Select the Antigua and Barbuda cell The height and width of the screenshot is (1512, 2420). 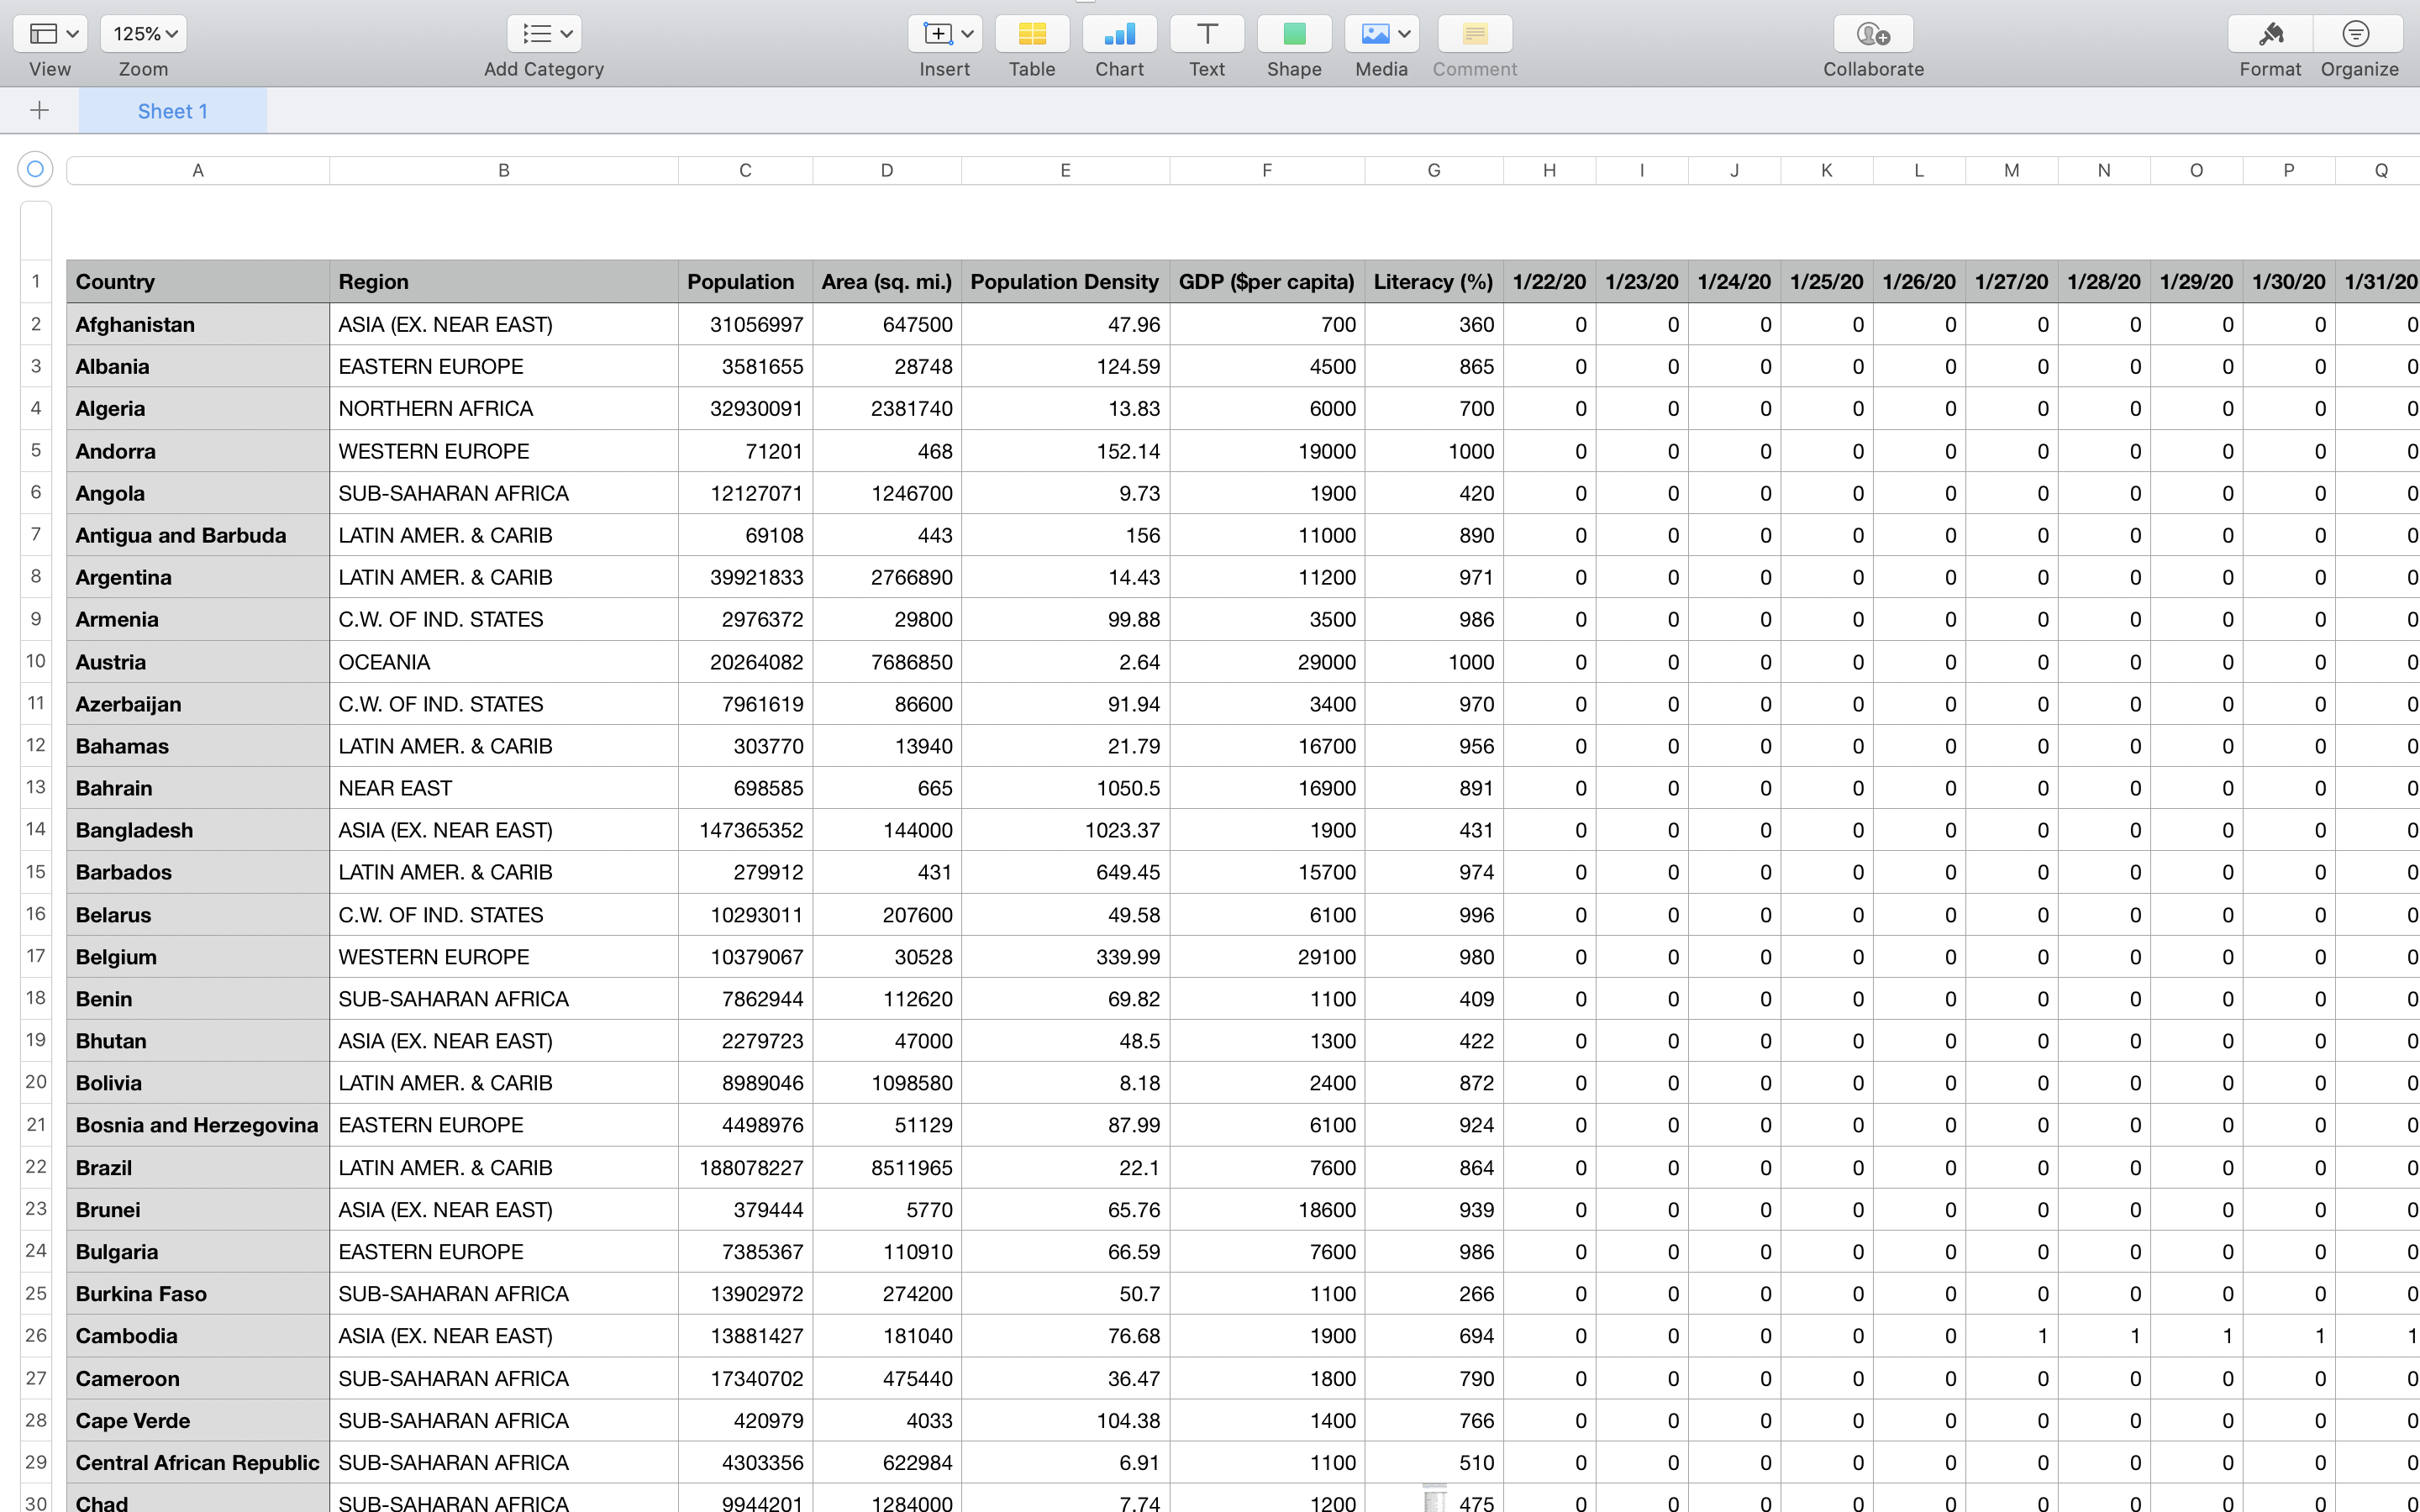click(198, 535)
